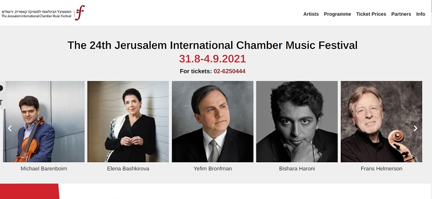Click the Bishara Haroni name link
The image size is (432, 199).
click(x=296, y=169)
